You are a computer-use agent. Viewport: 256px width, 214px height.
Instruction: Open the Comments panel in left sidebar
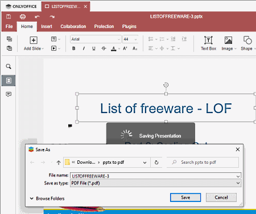[x=9, y=94]
